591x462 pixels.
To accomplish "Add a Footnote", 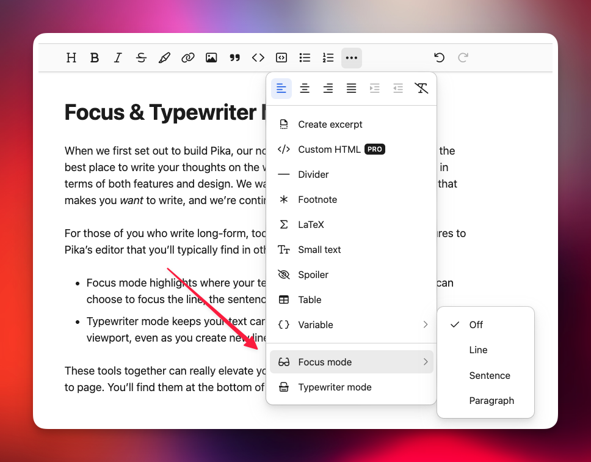I will [351, 199].
